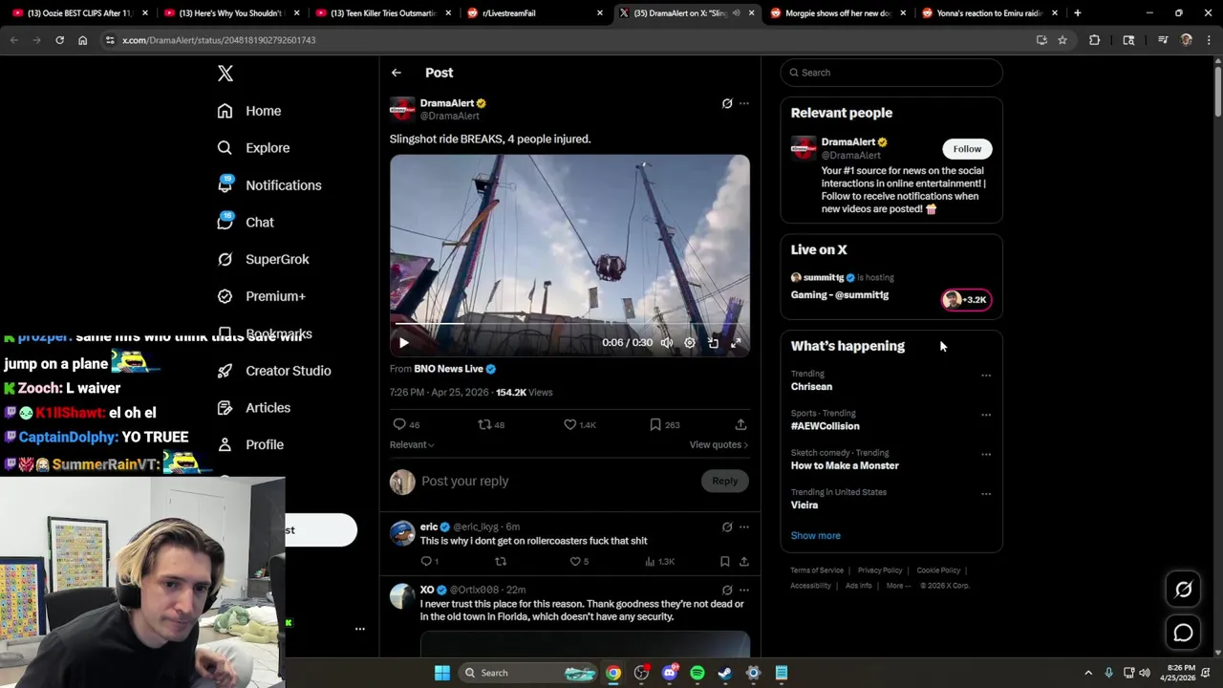Open more options on the DramaAlert post
The height and width of the screenshot is (688, 1223).
pos(744,103)
